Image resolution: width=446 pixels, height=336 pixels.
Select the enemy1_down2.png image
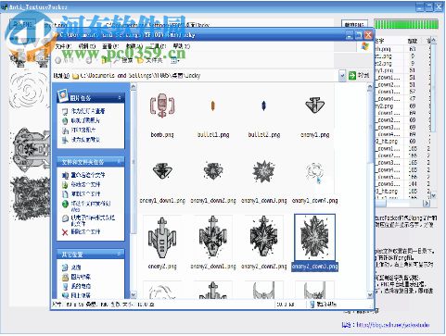pos(213,171)
